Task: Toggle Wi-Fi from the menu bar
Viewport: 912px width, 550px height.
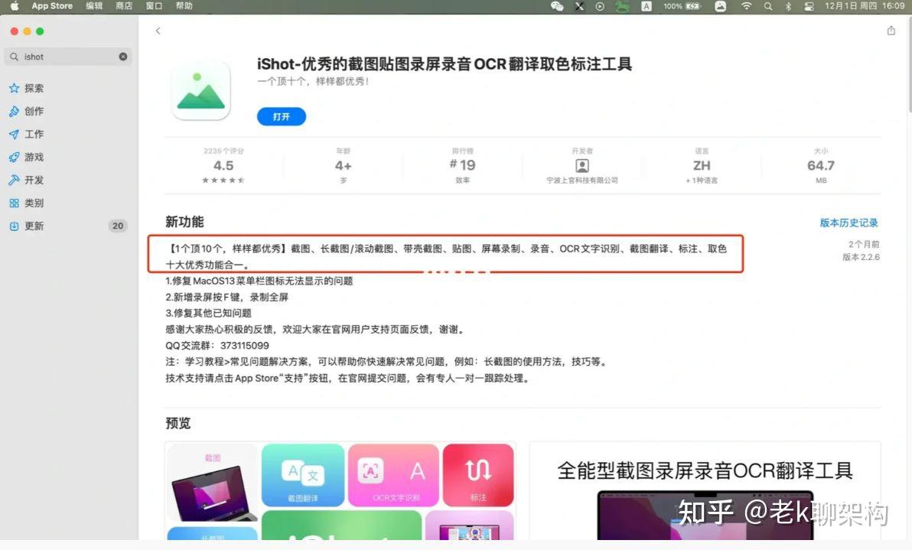Action: pyautogui.click(x=745, y=6)
